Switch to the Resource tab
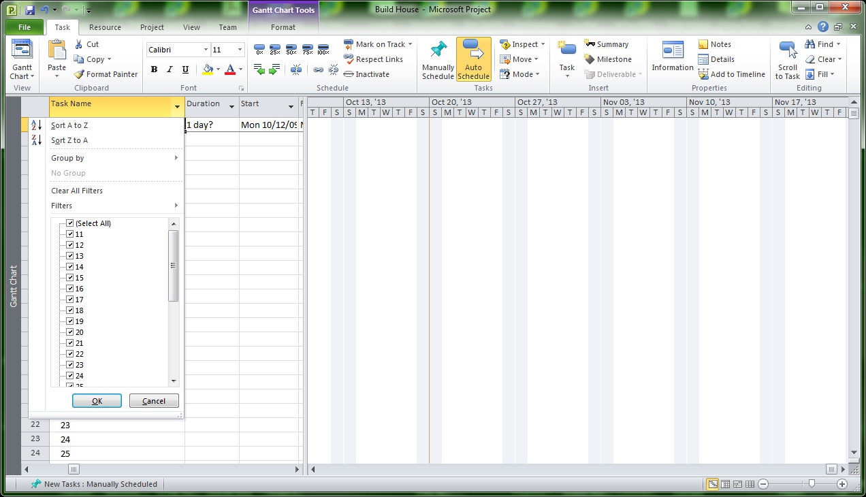This screenshot has width=866, height=497. tap(105, 27)
